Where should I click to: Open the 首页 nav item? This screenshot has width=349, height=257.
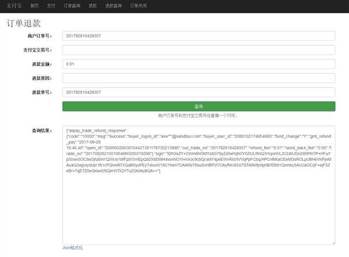point(34,6)
